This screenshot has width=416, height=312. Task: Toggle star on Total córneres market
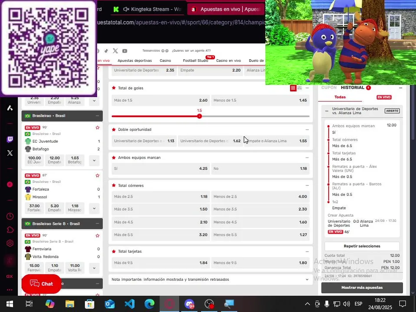click(114, 185)
